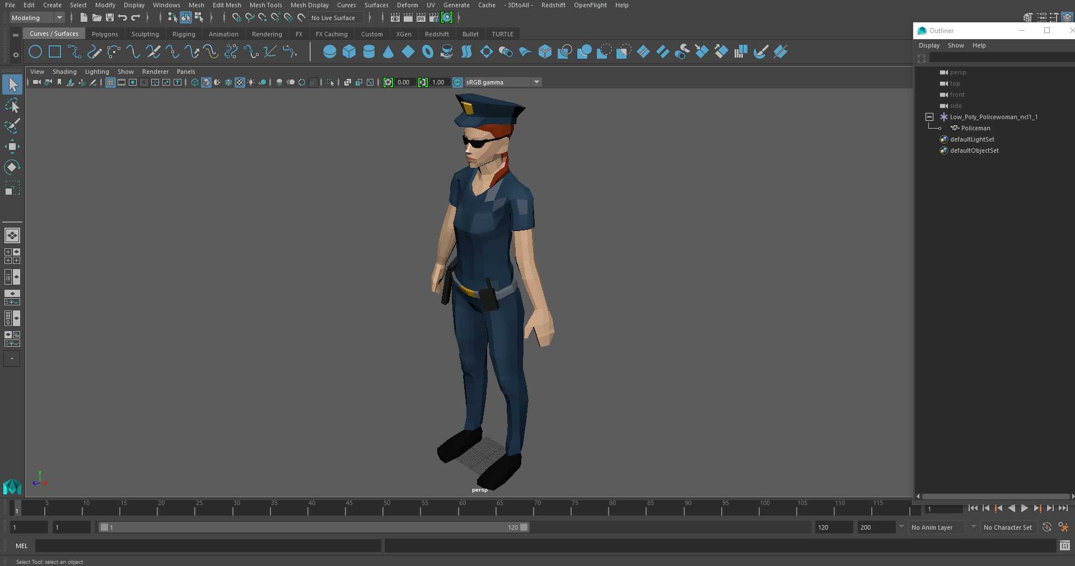Click the Loft surface shelf icon
1075x566 pixels.
coord(466,52)
